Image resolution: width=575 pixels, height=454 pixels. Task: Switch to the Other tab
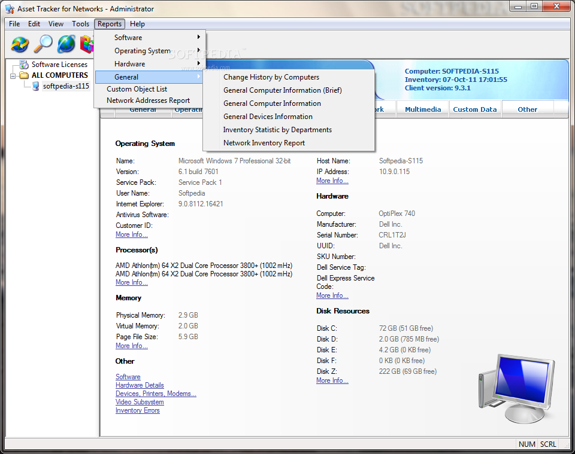tap(527, 109)
